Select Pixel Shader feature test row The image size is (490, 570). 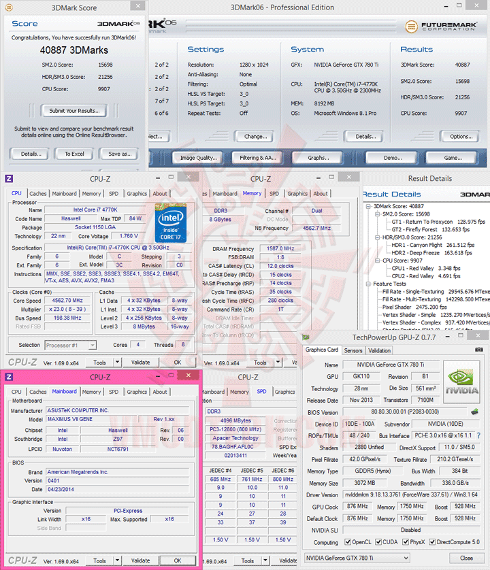[414, 307]
